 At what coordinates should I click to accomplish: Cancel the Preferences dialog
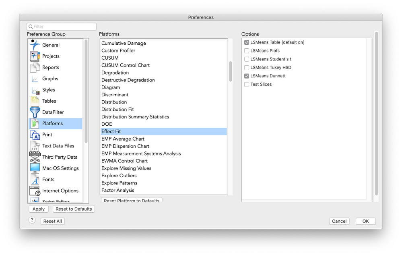[339, 221]
